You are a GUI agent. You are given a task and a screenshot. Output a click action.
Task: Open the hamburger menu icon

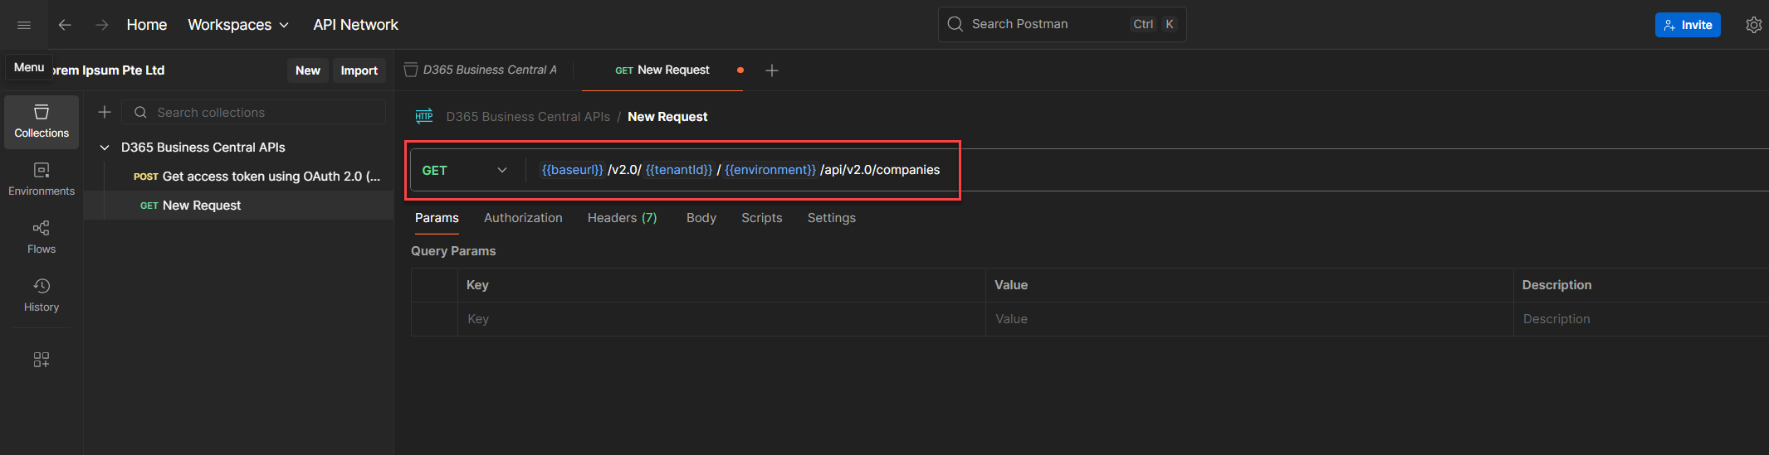pyautogui.click(x=24, y=25)
